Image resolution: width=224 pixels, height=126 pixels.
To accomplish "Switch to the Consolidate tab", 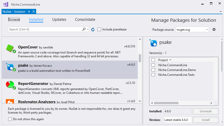I will [x=85, y=20].
